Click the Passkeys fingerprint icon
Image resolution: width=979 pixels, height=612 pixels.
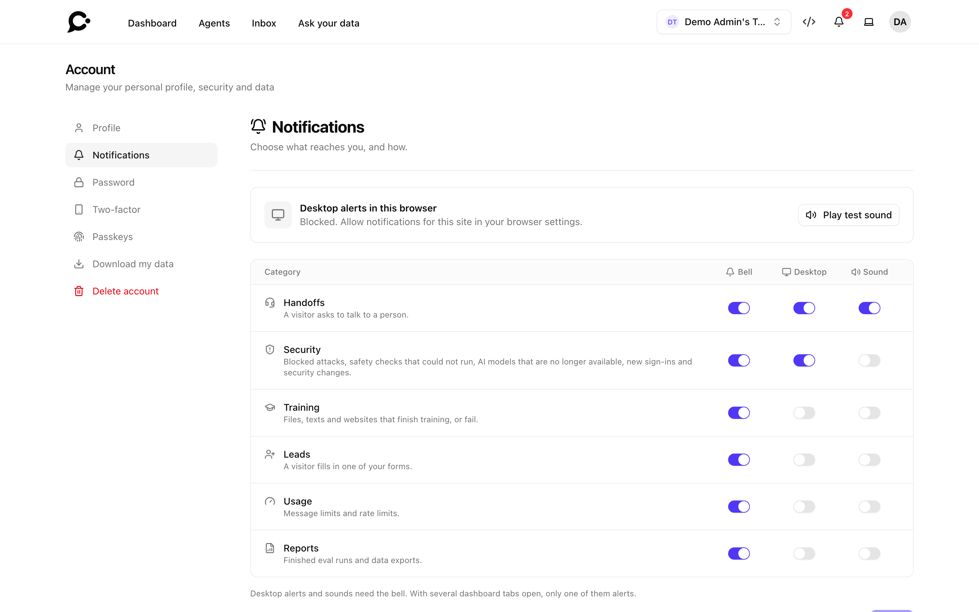[x=79, y=237]
